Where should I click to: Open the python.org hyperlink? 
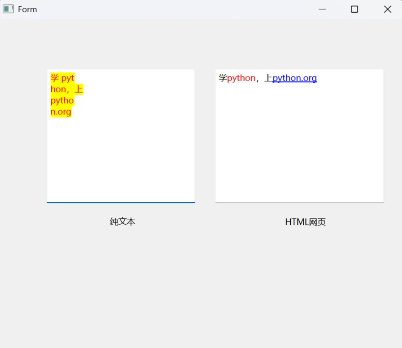(294, 78)
